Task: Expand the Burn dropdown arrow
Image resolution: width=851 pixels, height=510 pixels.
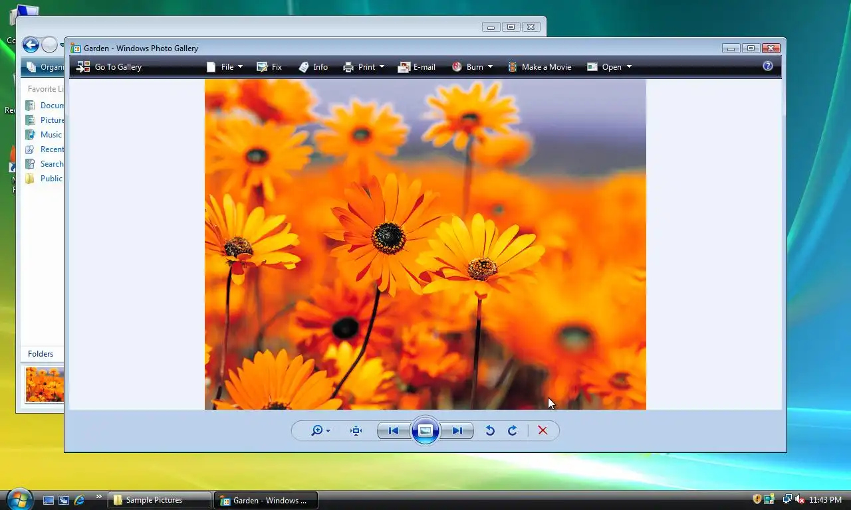Action: pyautogui.click(x=490, y=66)
